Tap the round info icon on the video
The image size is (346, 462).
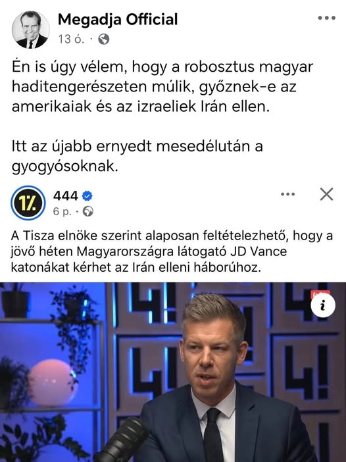[x=323, y=305]
